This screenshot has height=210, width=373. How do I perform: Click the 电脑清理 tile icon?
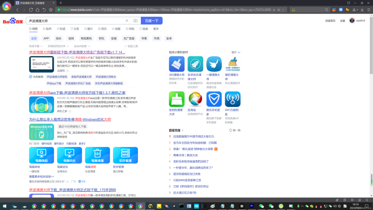point(97,155)
